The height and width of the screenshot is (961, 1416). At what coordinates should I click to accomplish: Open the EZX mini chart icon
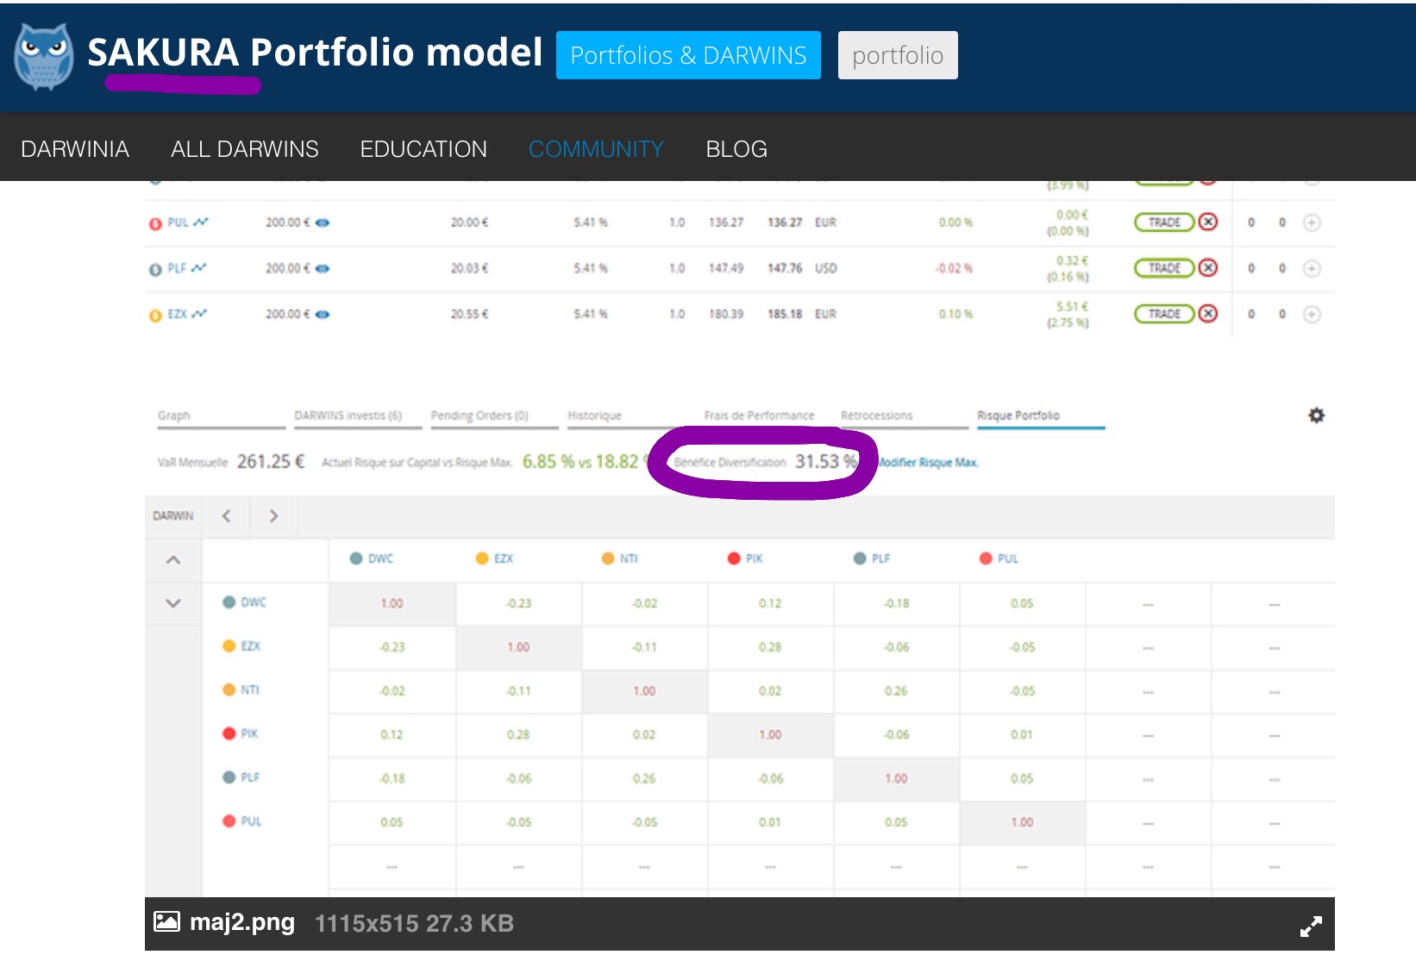pos(199,314)
